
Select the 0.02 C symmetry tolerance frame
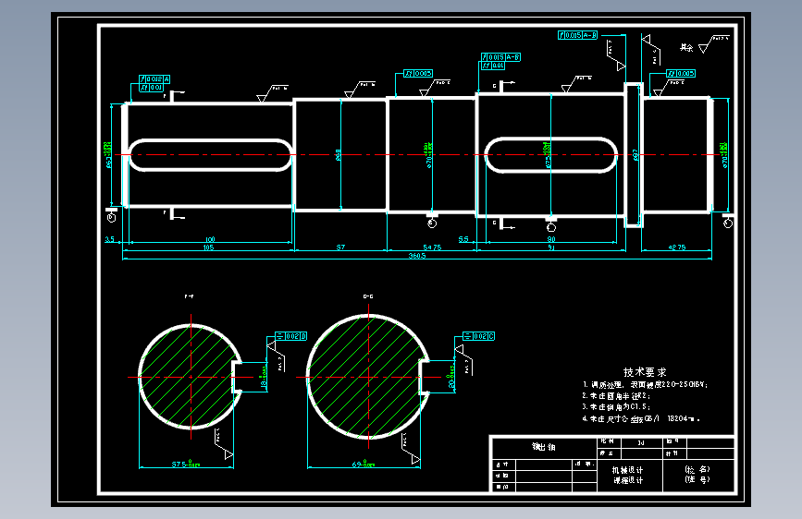[x=479, y=336]
